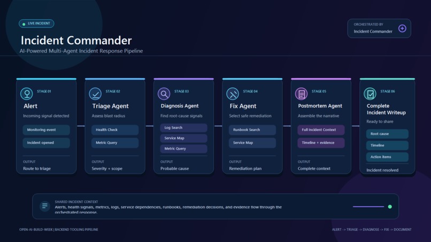The width and height of the screenshot is (431, 242).
Task: Click the plus icon beside Incident Commander
Action: click(403, 28)
